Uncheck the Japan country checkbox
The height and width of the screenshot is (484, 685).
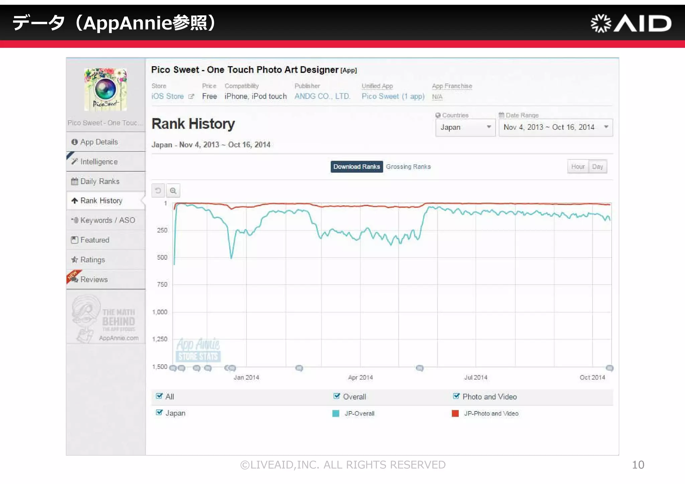coord(159,412)
